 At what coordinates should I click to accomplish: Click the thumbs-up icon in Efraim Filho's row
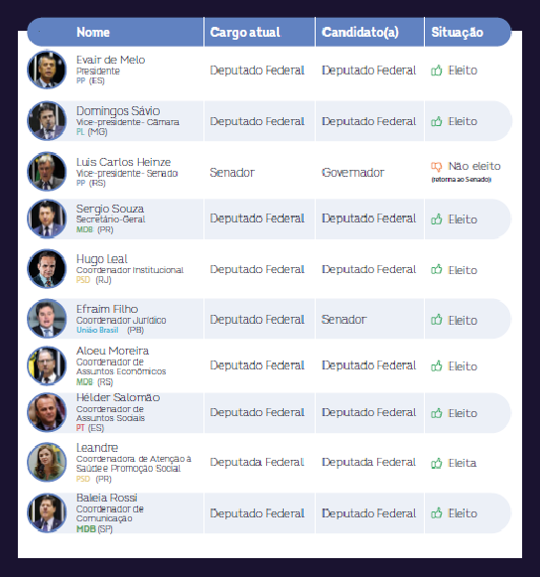(436, 320)
